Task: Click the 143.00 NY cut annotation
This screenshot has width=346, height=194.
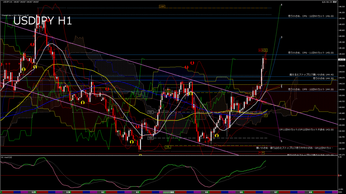Action: click(306, 130)
